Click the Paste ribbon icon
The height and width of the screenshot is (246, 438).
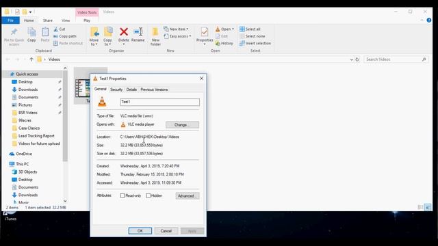click(x=45, y=35)
